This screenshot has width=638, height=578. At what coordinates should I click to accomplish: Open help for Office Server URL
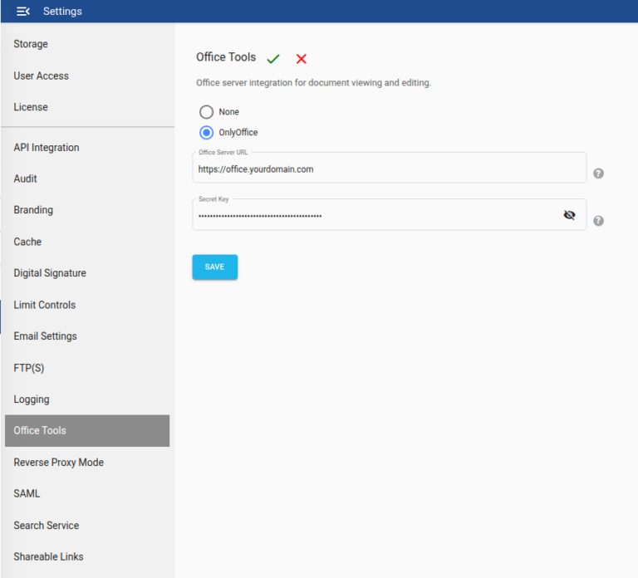tap(598, 174)
